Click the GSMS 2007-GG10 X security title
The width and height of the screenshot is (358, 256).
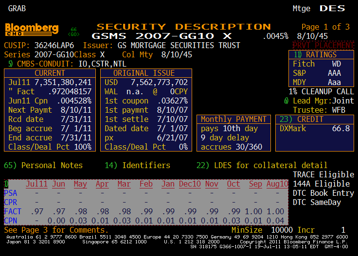161,36
